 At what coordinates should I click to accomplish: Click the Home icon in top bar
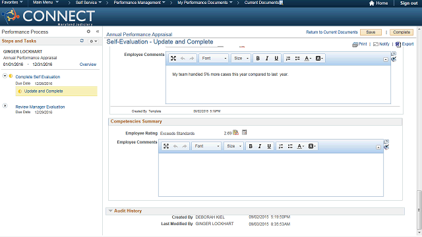(372, 3)
